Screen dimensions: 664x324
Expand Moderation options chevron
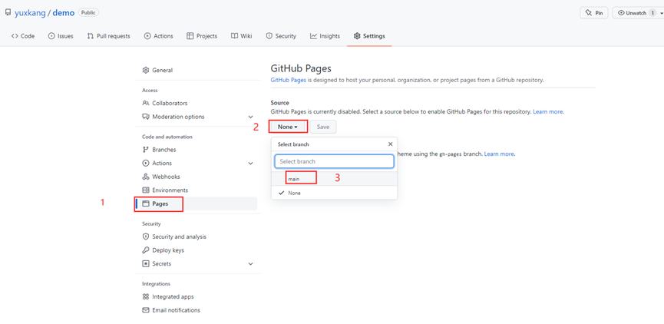pos(250,117)
